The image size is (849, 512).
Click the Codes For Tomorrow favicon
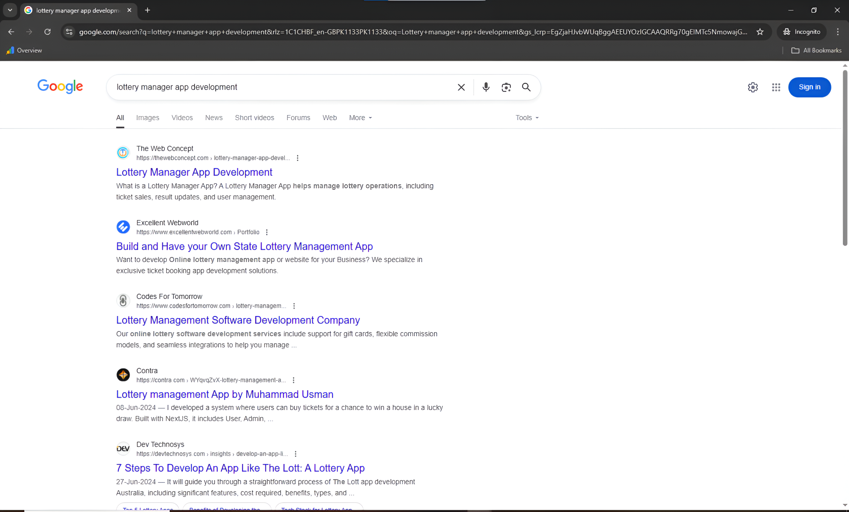[123, 301]
